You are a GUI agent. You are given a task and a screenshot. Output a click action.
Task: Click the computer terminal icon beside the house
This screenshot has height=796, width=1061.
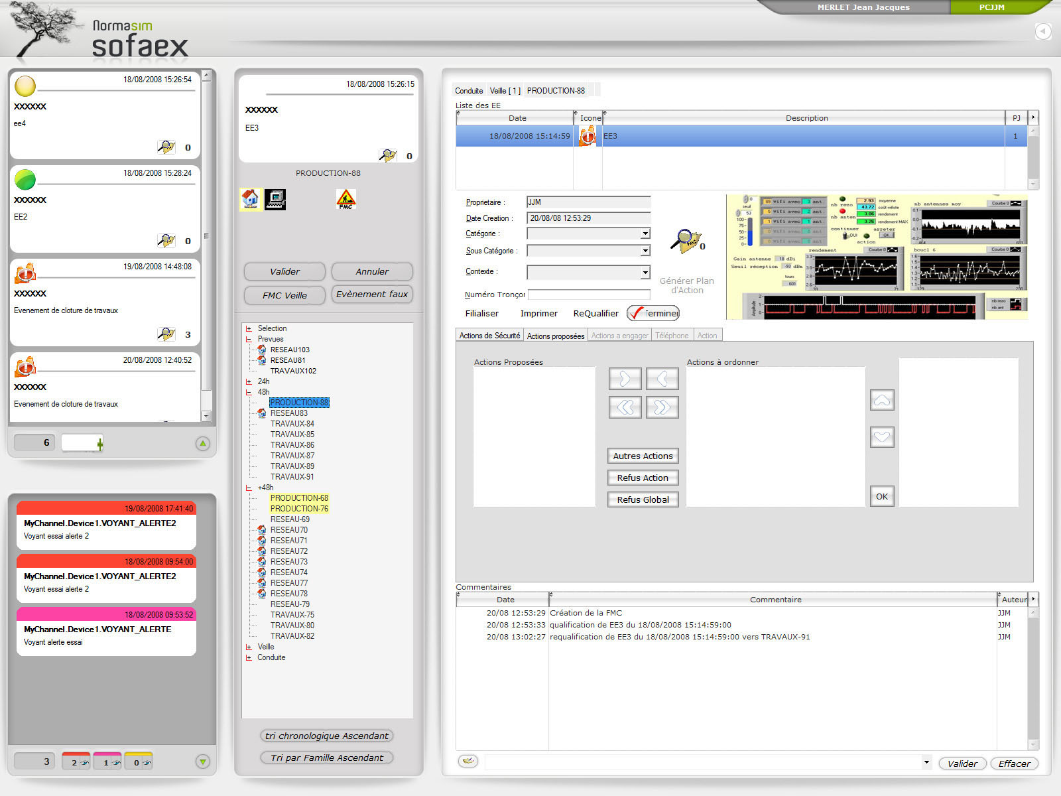[x=275, y=199]
